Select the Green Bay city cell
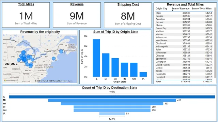Screen dimensions: 218x122 click(161, 28)
